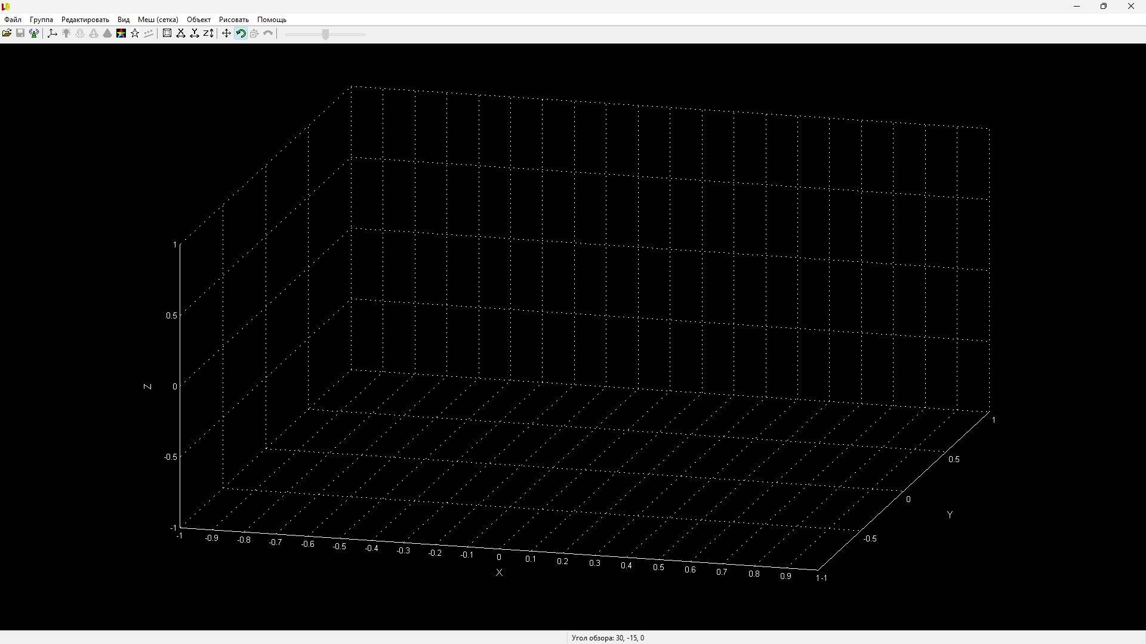Click the fit-to-frame dotted square icon
Viewport: 1146px width, 644px height.
pyautogui.click(x=167, y=33)
